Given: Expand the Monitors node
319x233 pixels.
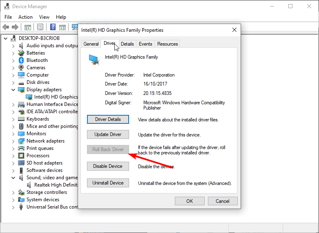Looking at the screenshot, I should 13,134.
